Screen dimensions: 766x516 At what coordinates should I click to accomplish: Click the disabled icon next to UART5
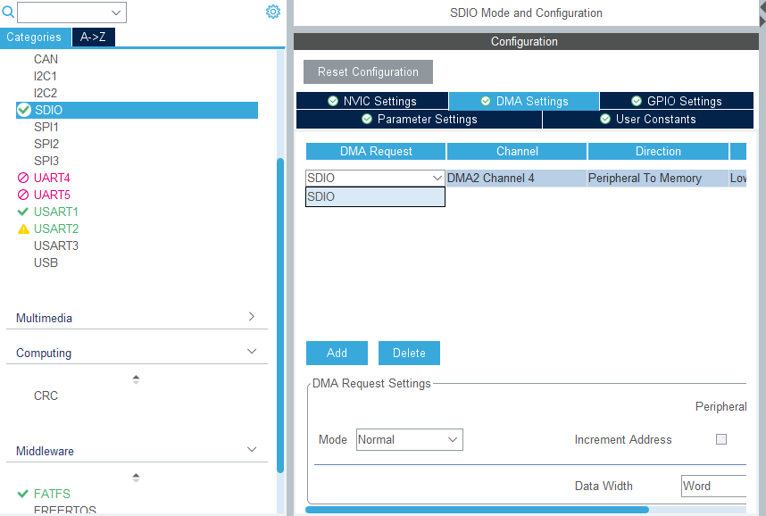[23, 195]
